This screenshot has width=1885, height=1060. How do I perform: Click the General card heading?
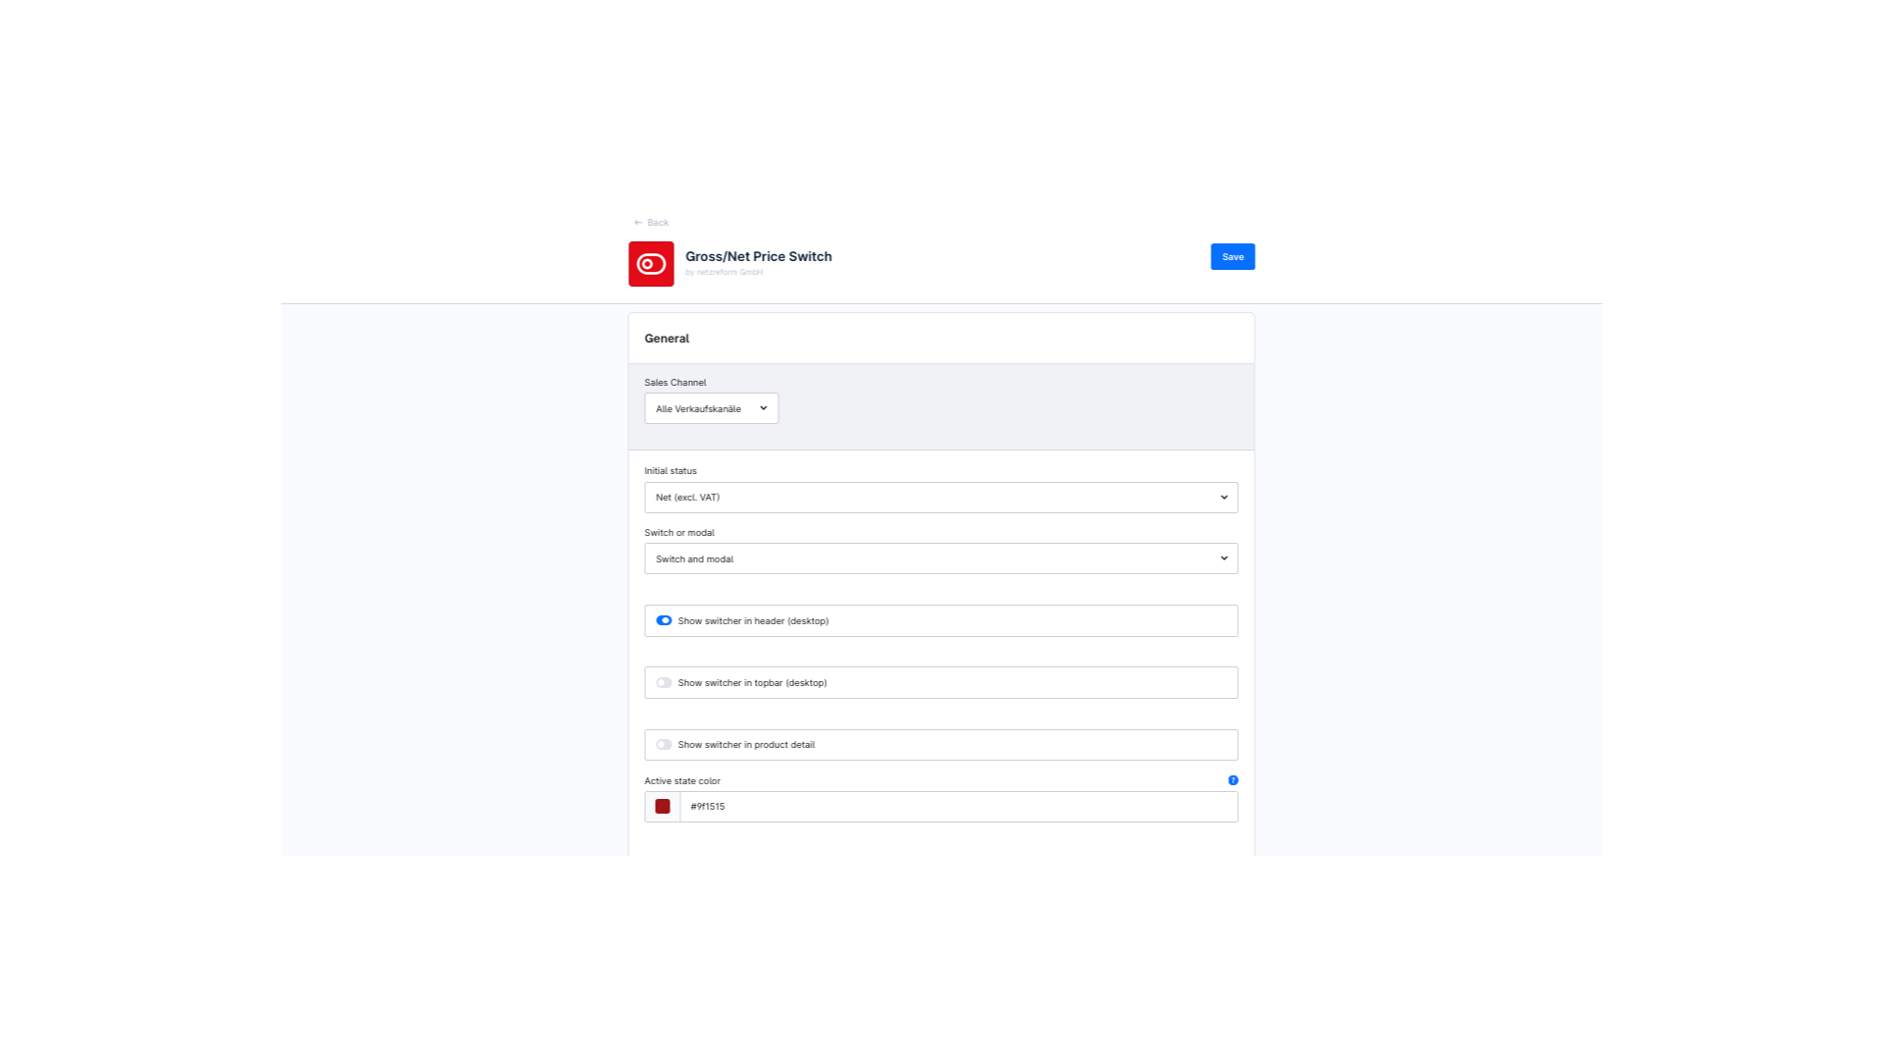coord(667,339)
